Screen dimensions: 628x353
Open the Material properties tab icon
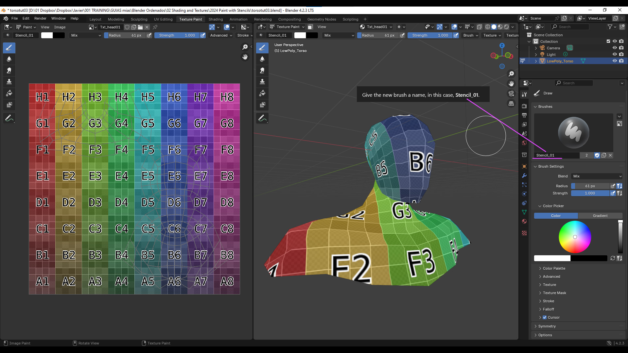(x=524, y=221)
